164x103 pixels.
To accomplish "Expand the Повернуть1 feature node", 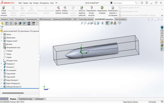I will coord(2,64).
